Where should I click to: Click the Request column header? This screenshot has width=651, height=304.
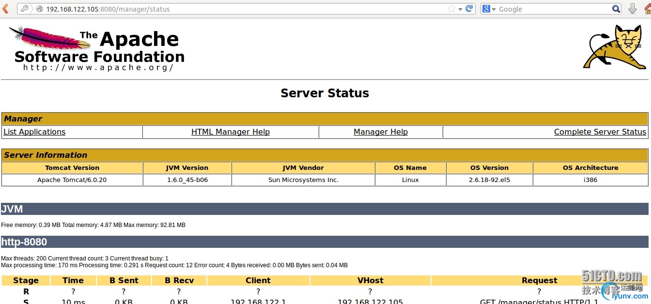539,280
